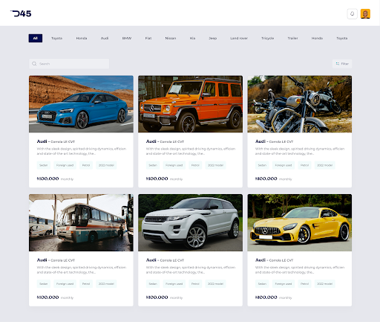The height and width of the screenshot is (322, 380).
Task: Open the white Range Rover photo
Action: pos(190,222)
